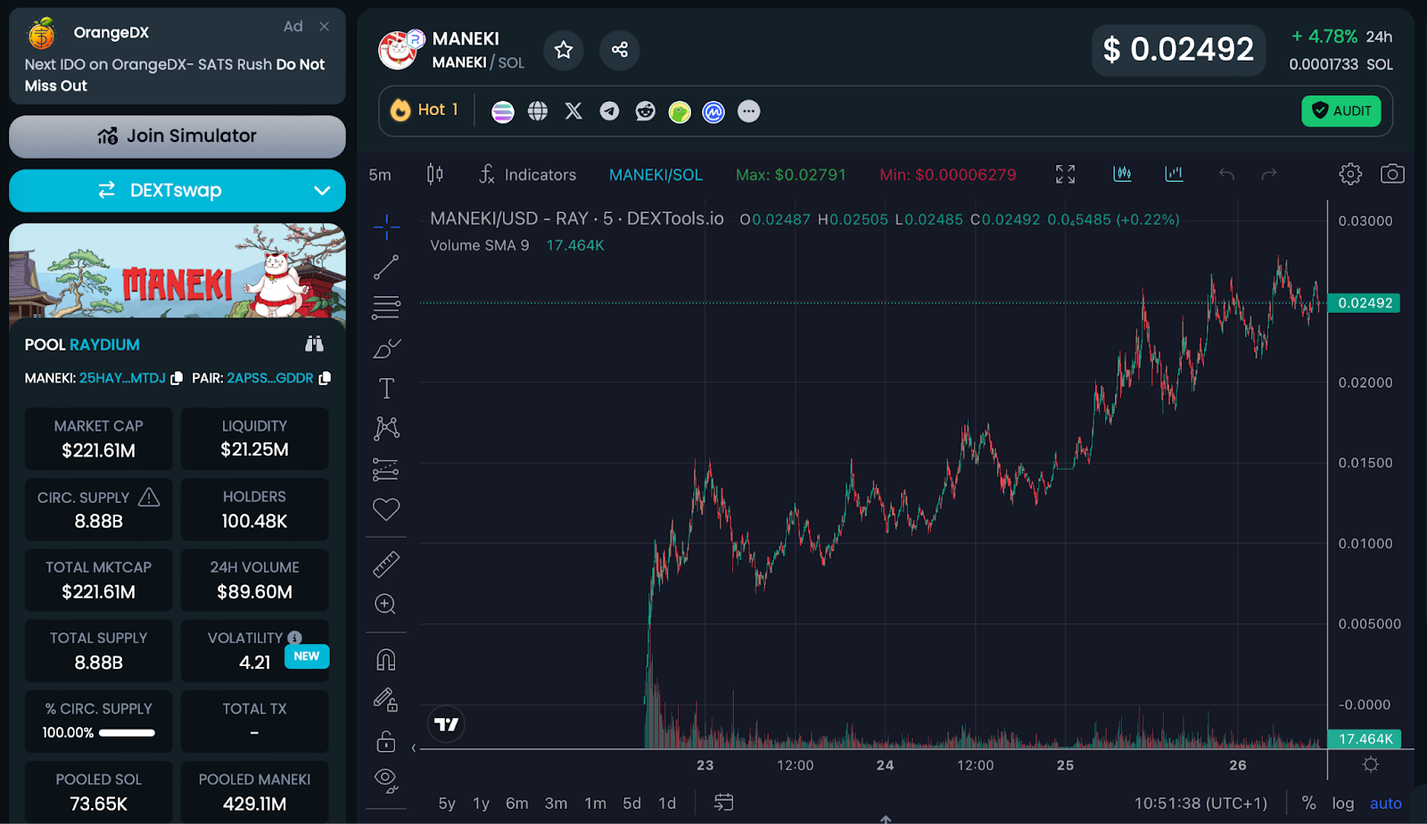This screenshot has height=824, width=1427.
Task: Open the CoinMarketCap listing icon
Action: (x=713, y=111)
